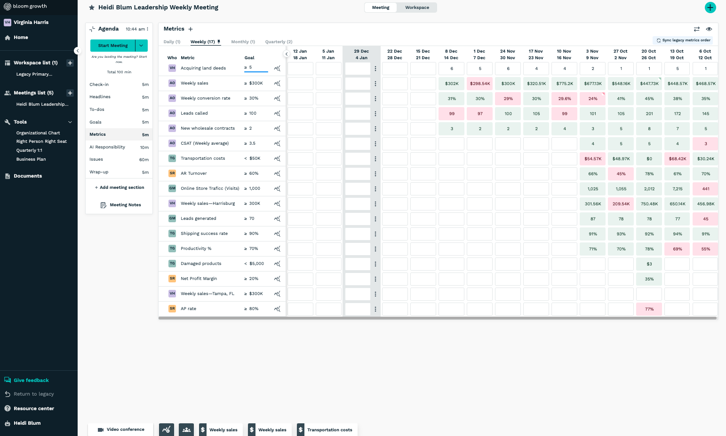Screen dimensions: 726x436
Task: Click the Add meeting section link
Action: pos(120,187)
